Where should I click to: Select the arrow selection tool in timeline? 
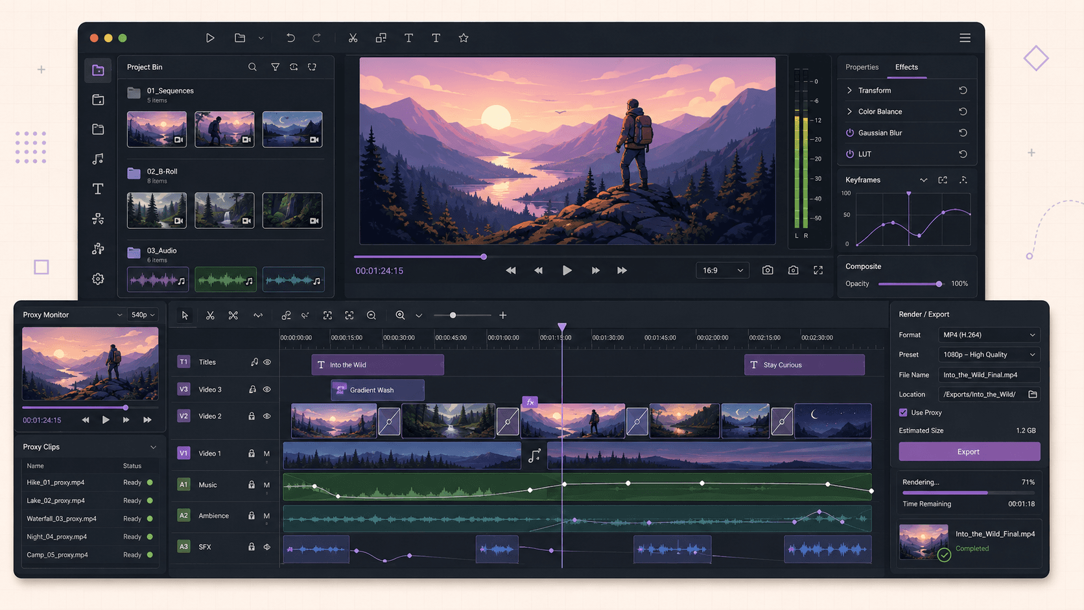coord(185,315)
